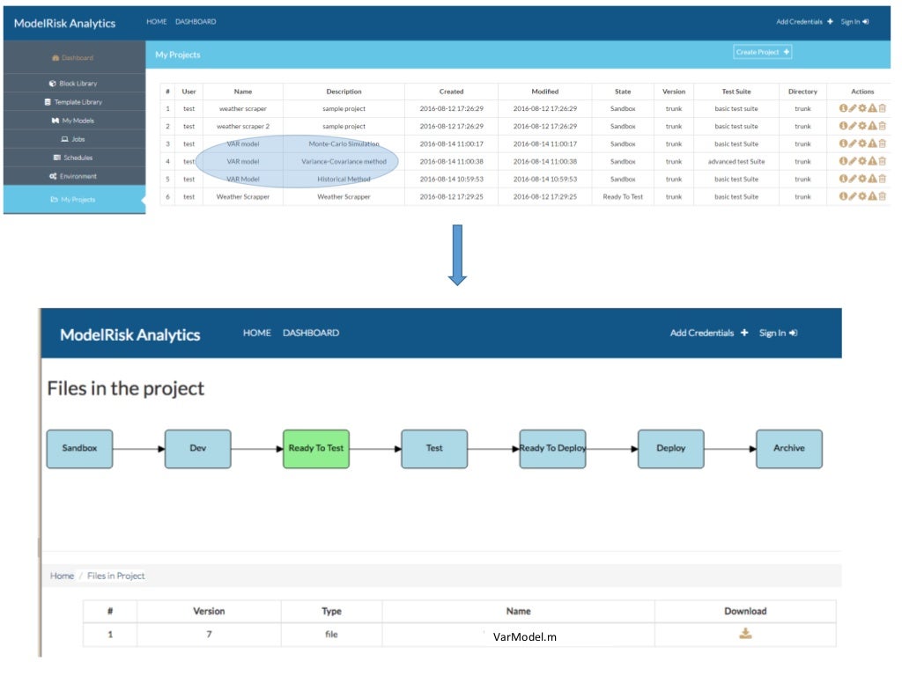Edit the Historical Method project
Viewport: 902px width, 676px height.
853,179
